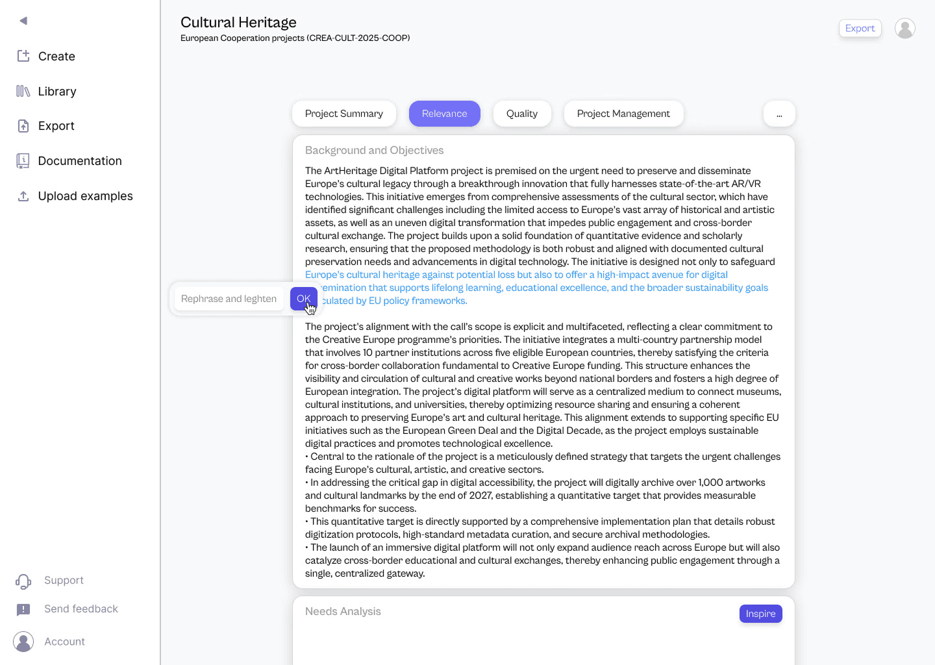
Task: Confirm with the OK button next to the prompt
Action: pos(303,299)
